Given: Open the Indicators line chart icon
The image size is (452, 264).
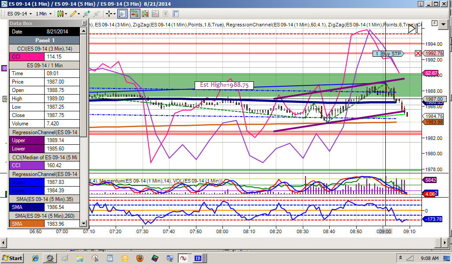Looking at the screenshot, I should (155, 14).
